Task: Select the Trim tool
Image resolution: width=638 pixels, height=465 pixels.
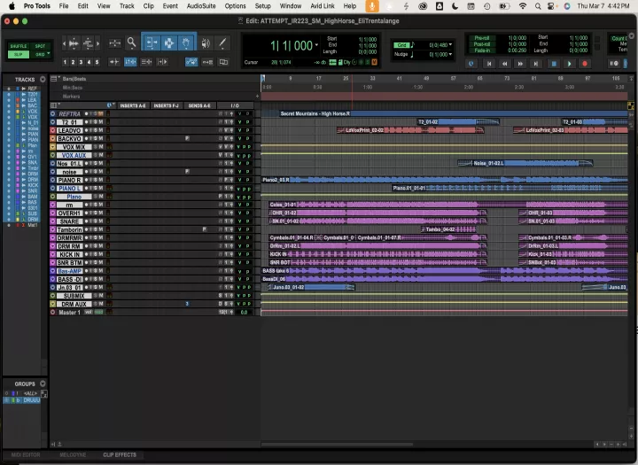Action: pos(151,43)
